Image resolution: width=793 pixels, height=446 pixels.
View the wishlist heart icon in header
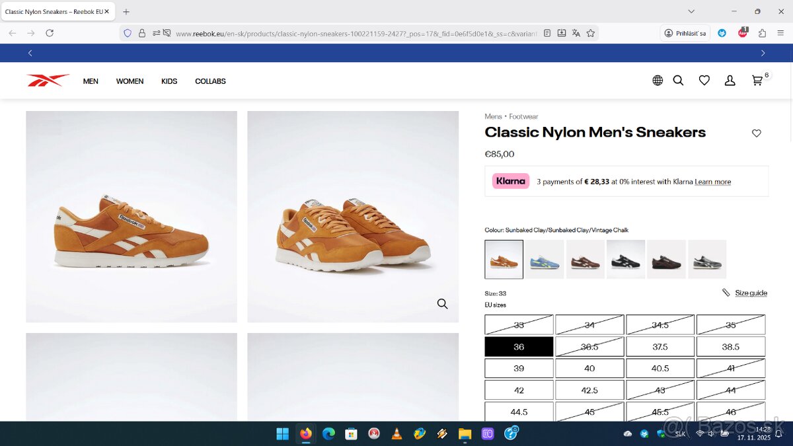click(704, 80)
